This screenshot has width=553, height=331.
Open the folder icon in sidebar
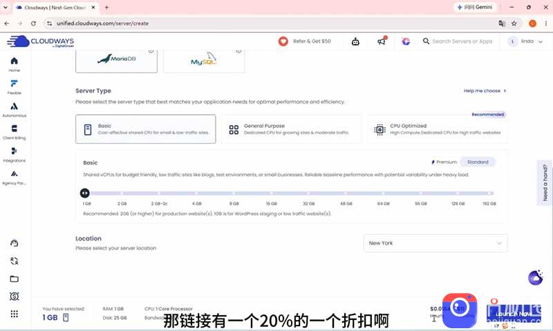[14, 279]
